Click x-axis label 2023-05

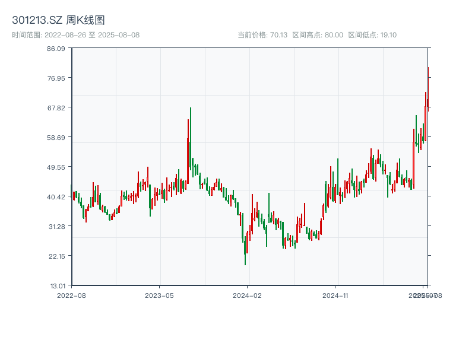click(x=159, y=295)
